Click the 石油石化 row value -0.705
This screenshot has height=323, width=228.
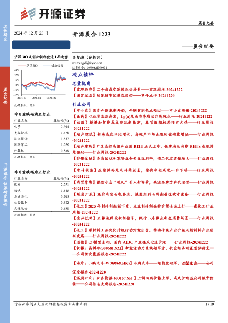tap(64, 196)
